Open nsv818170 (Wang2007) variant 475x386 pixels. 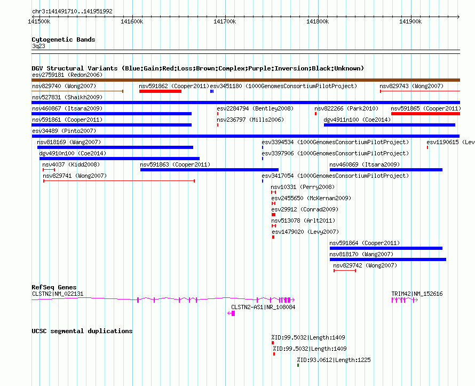(x=361, y=254)
